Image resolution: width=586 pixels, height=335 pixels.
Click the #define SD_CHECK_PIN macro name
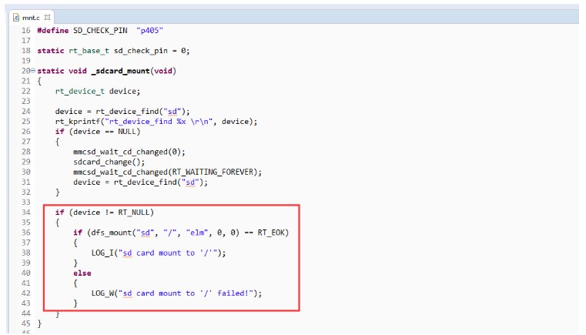[x=100, y=31]
